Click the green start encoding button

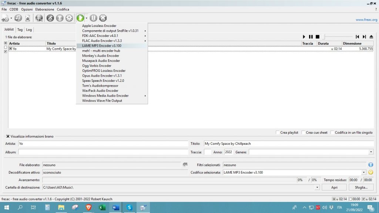[x=80, y=18]
